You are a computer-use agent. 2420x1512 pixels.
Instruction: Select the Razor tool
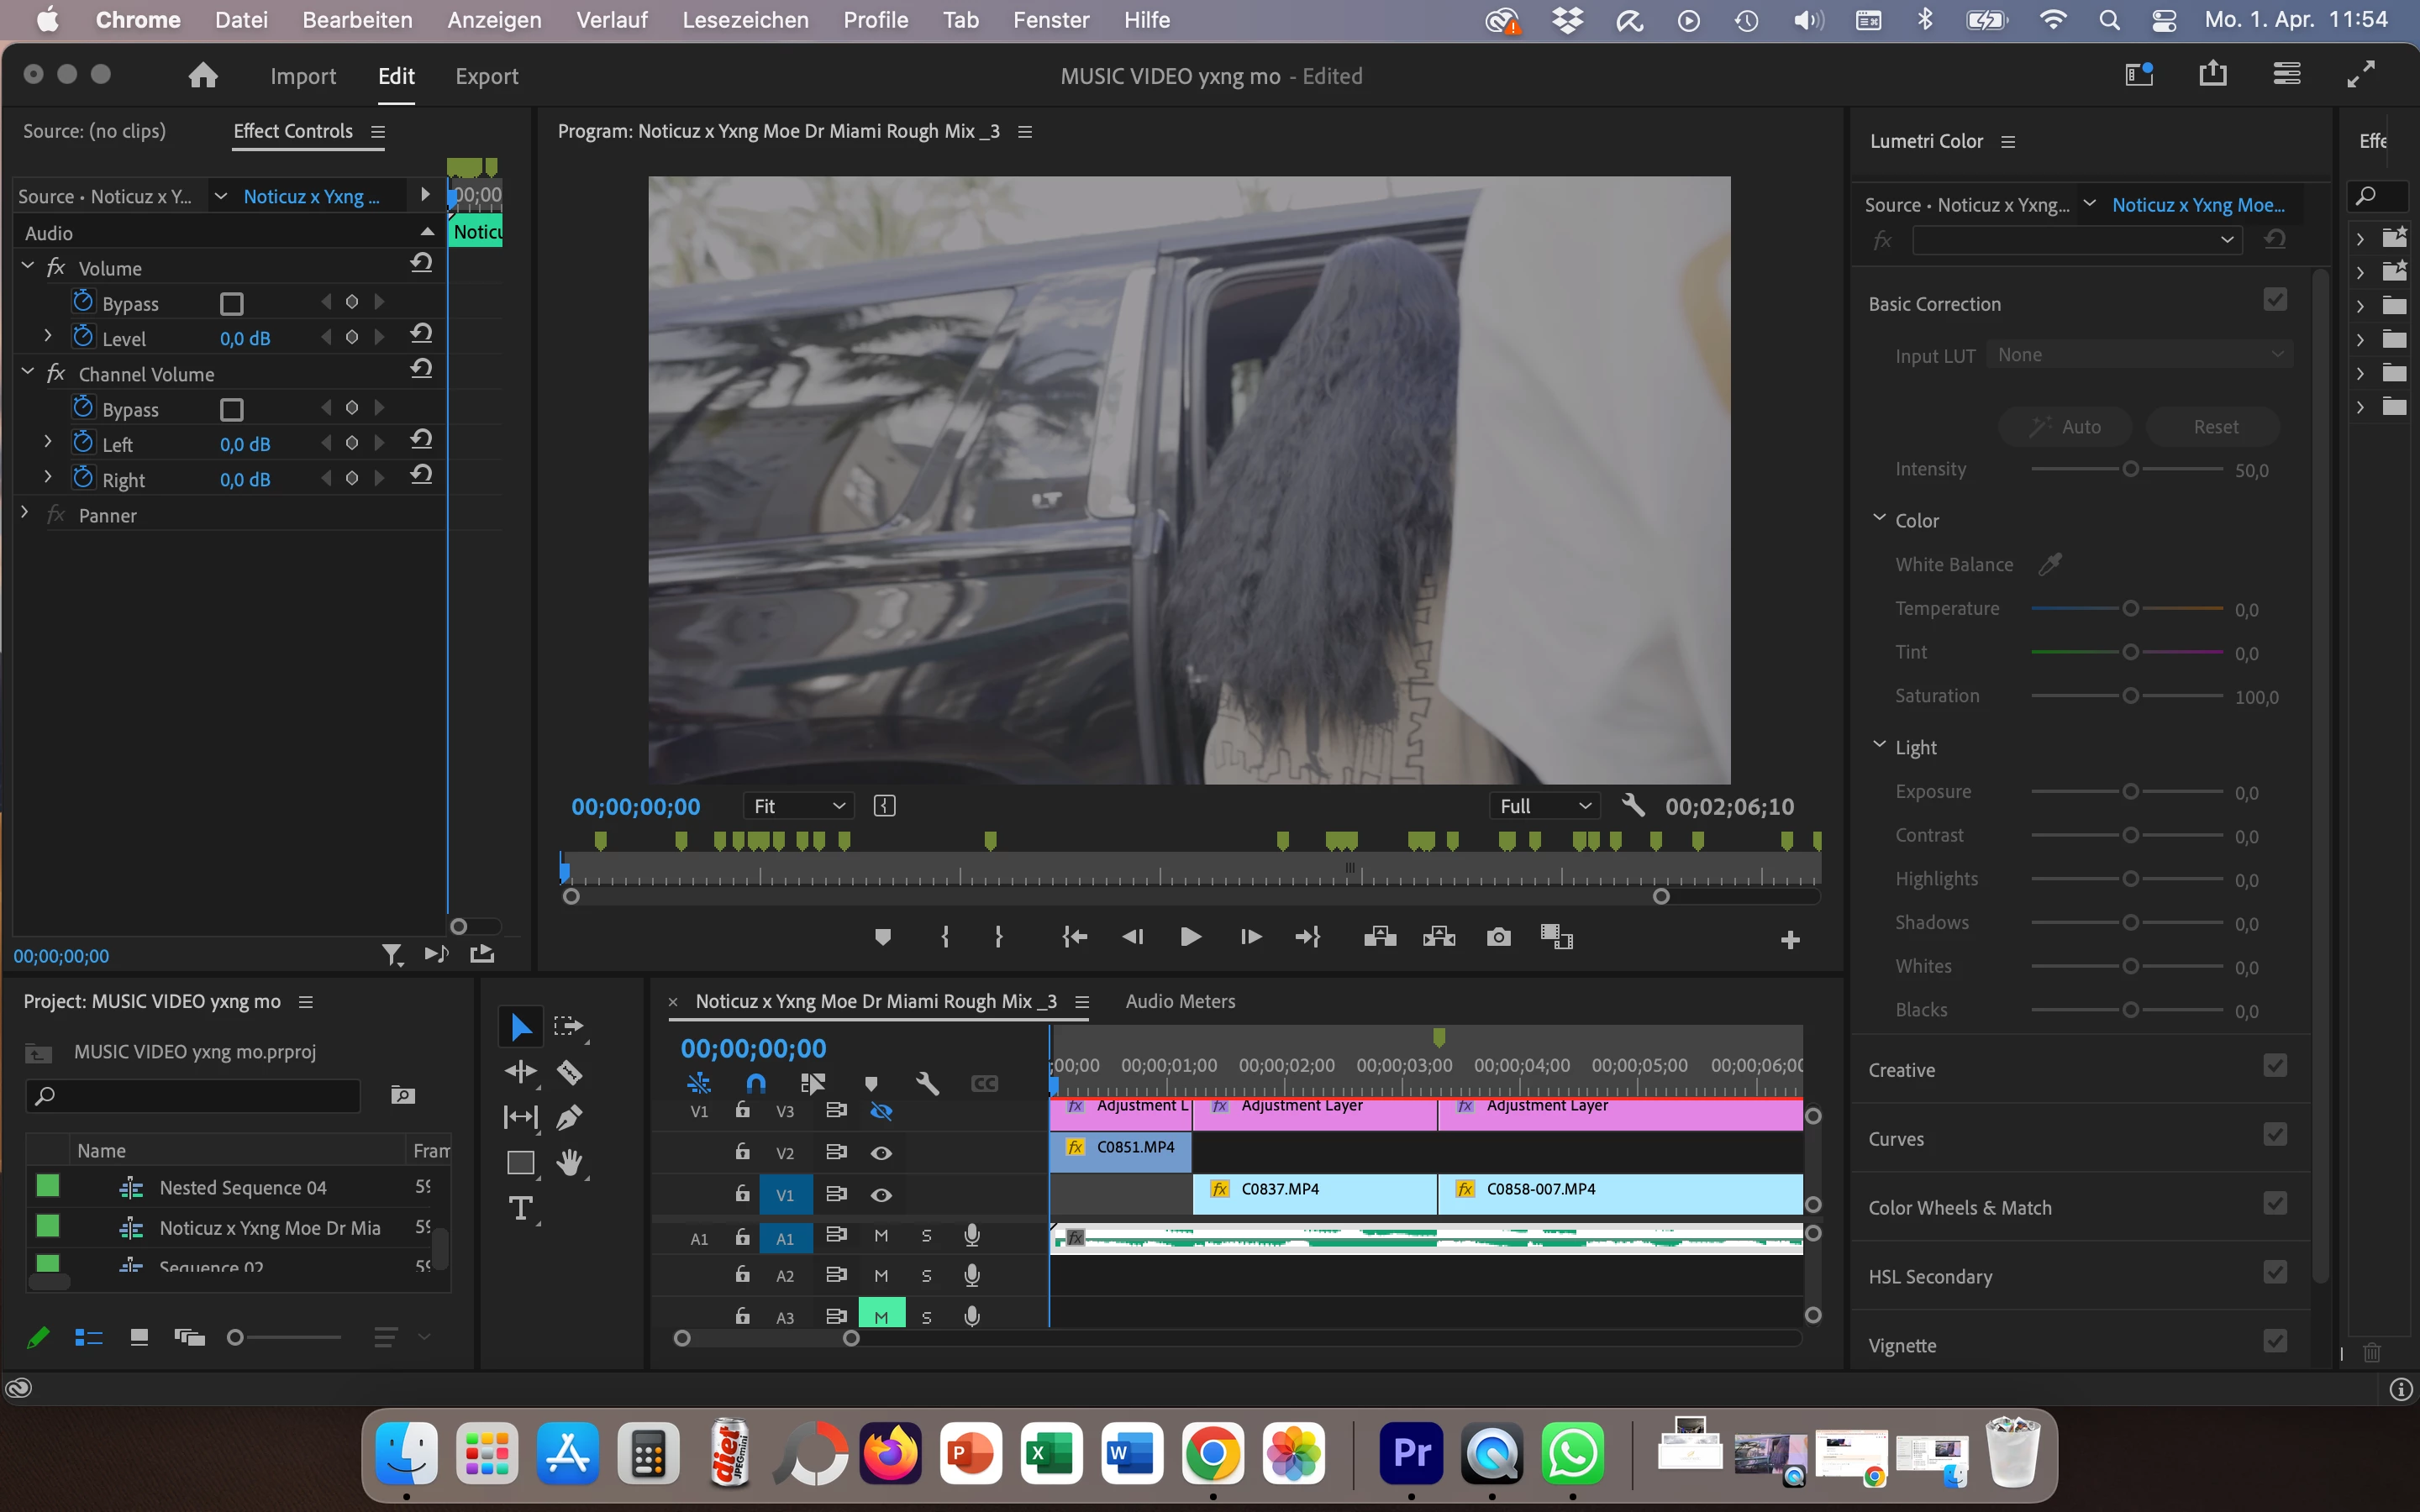click(x=570, y=1073)
